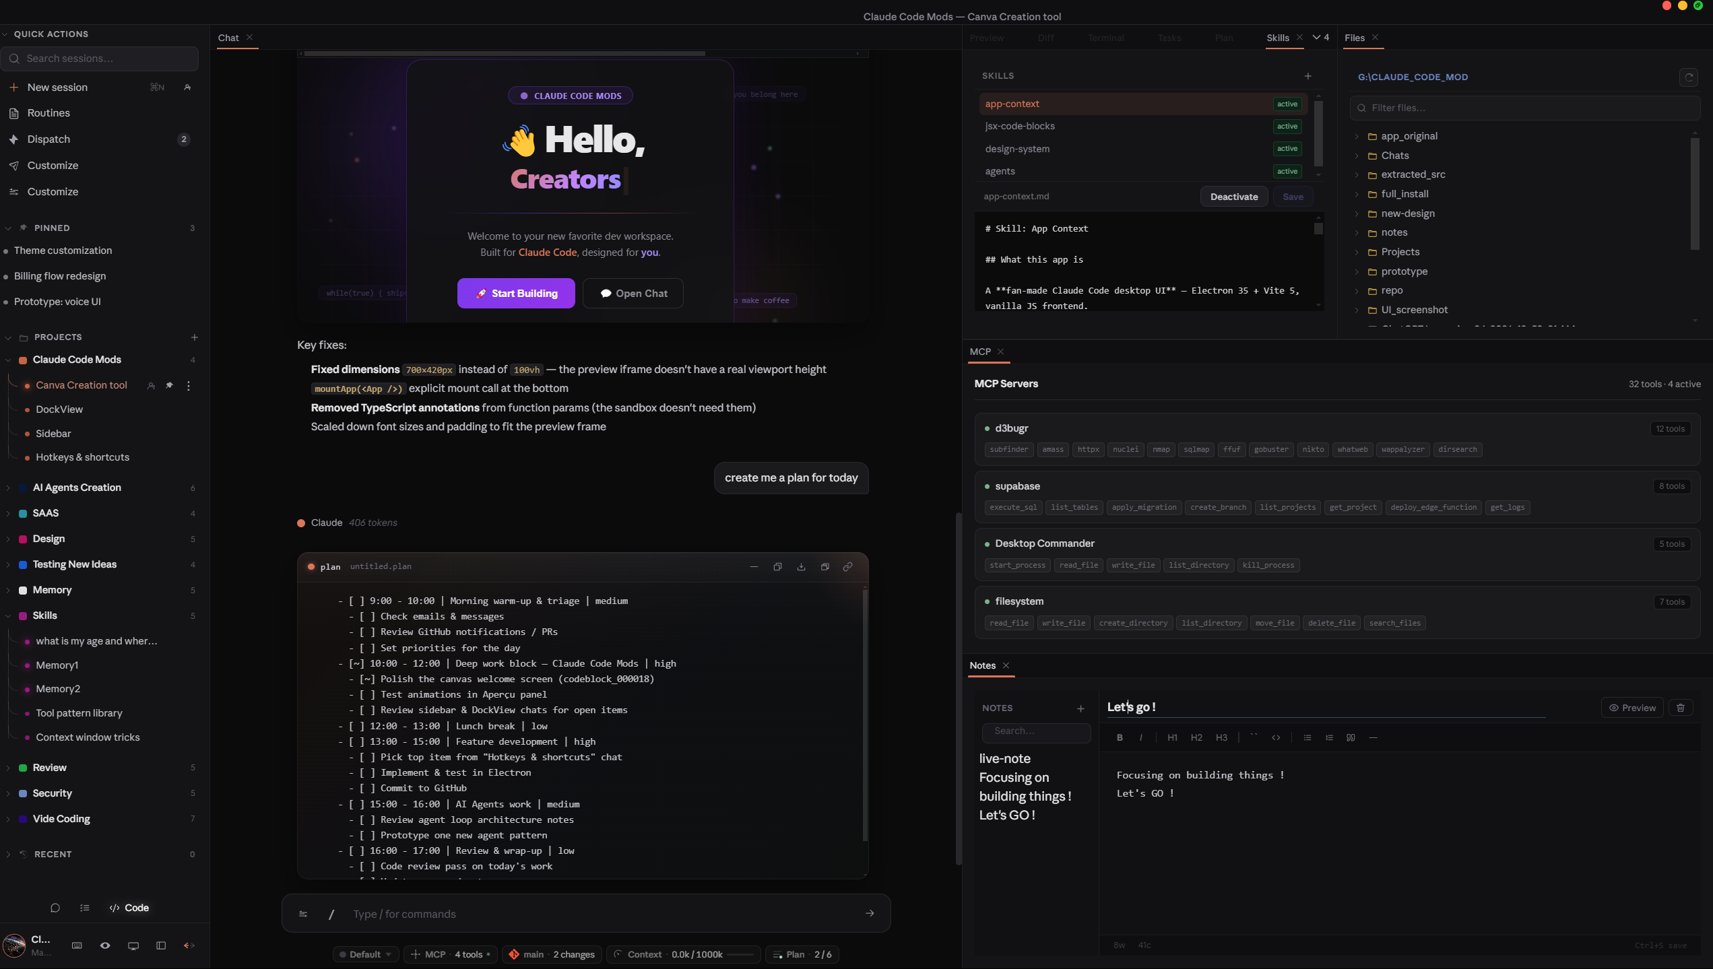
Task: Collapse the PINNED section
Action: 8,228
